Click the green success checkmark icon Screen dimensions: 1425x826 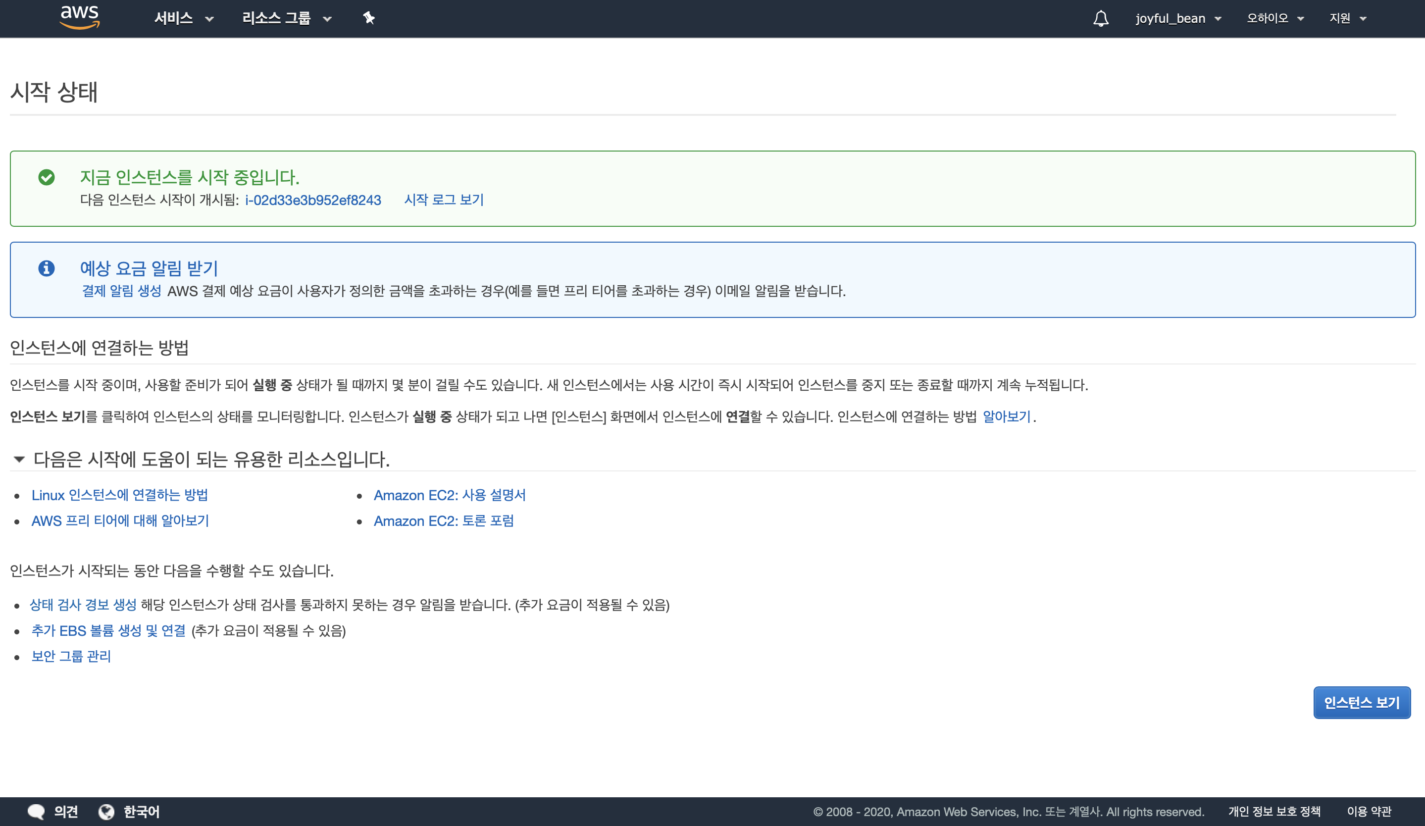(47, 177)
